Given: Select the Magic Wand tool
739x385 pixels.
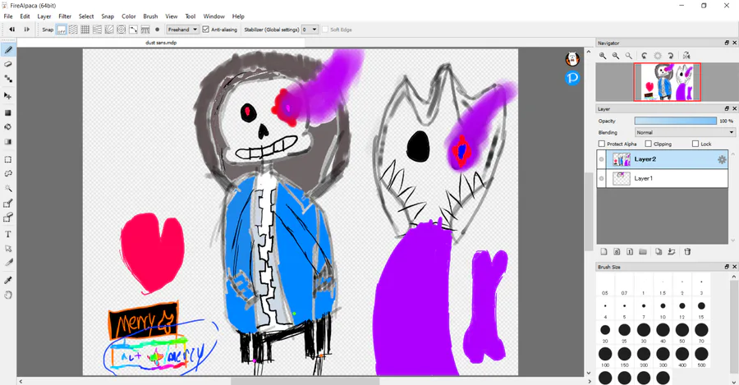Looking at the screenshot, I should (x=8, y=188).
